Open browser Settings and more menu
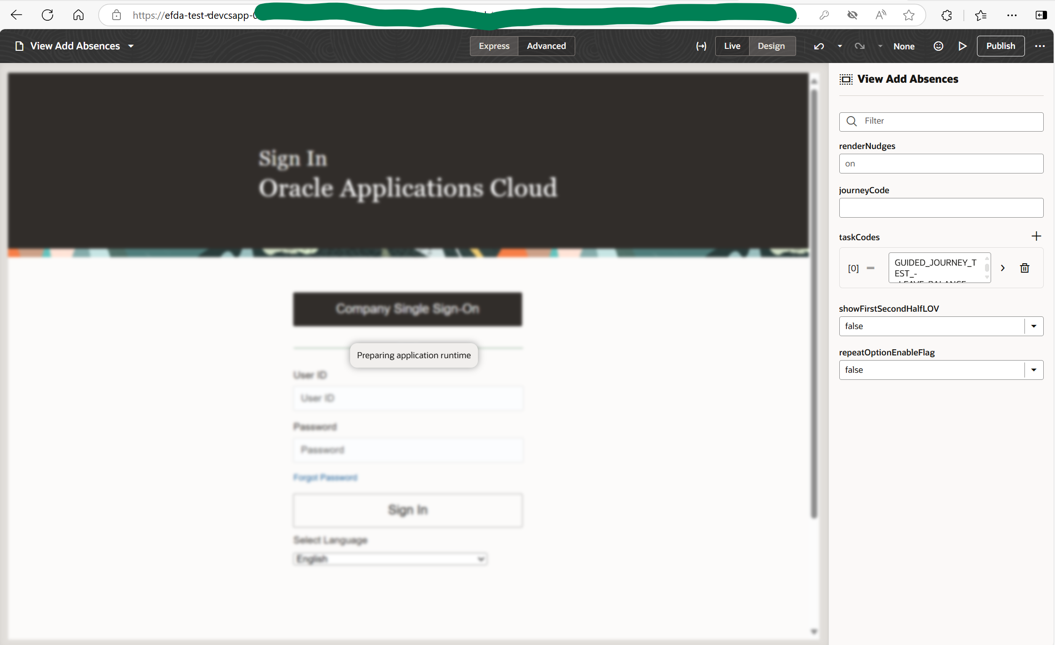The height and width of the screenshot is (645, 1055). click(x=1011, y=15)
